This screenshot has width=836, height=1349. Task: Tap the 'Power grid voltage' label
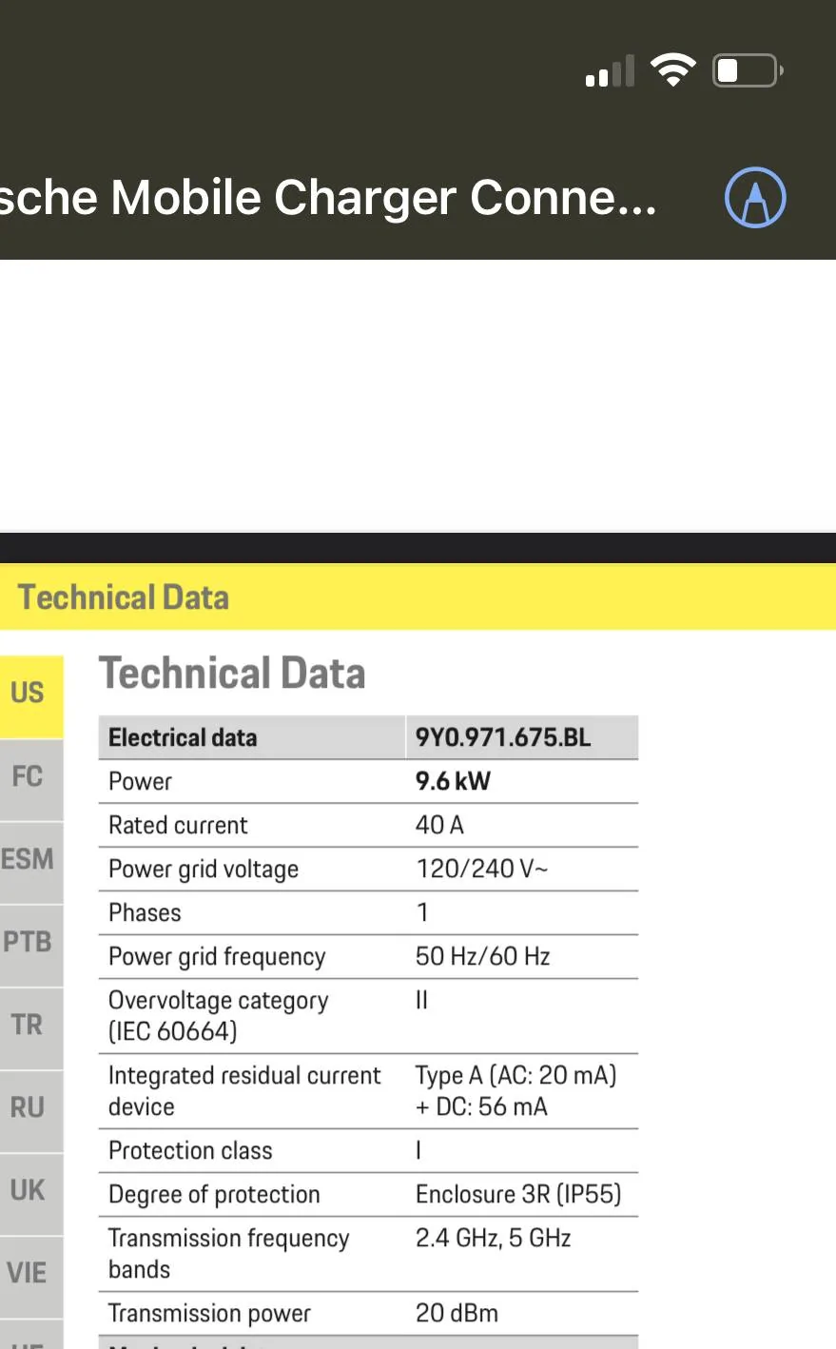[204, 870]
